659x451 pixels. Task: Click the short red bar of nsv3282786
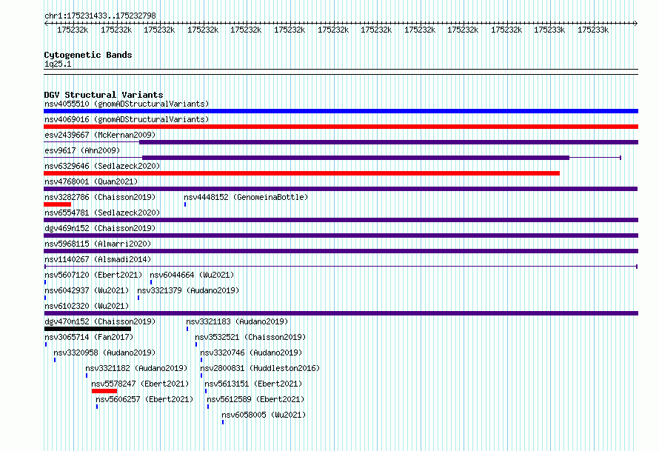(57, 204)
